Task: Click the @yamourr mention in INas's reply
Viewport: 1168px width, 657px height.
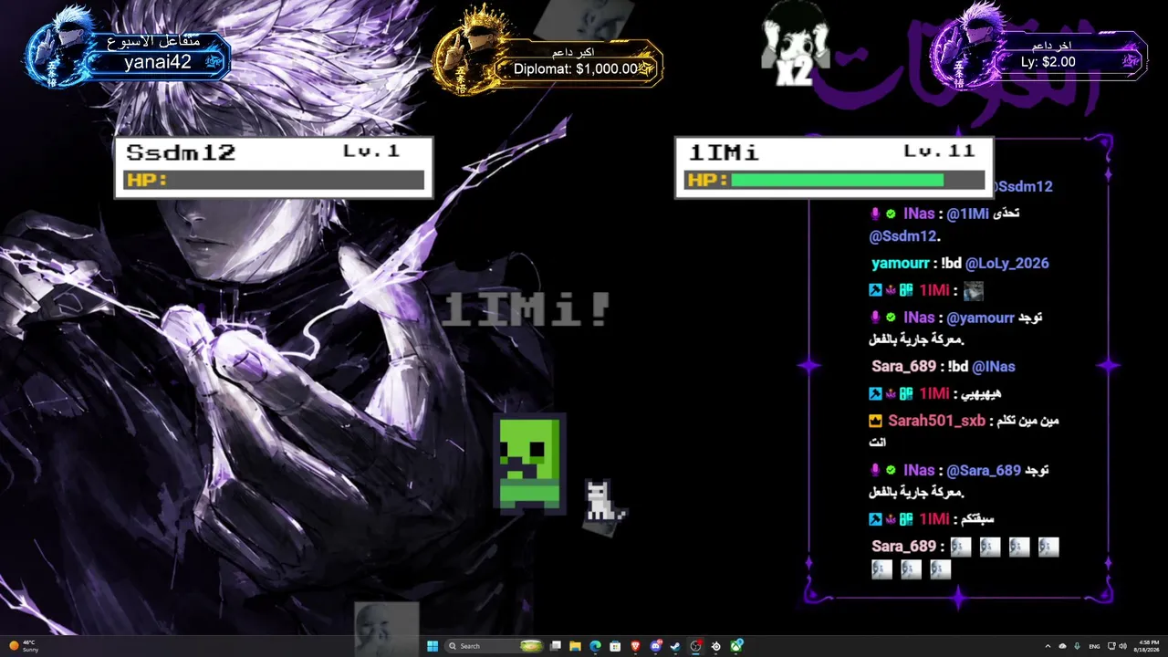Action: [980, 318]
